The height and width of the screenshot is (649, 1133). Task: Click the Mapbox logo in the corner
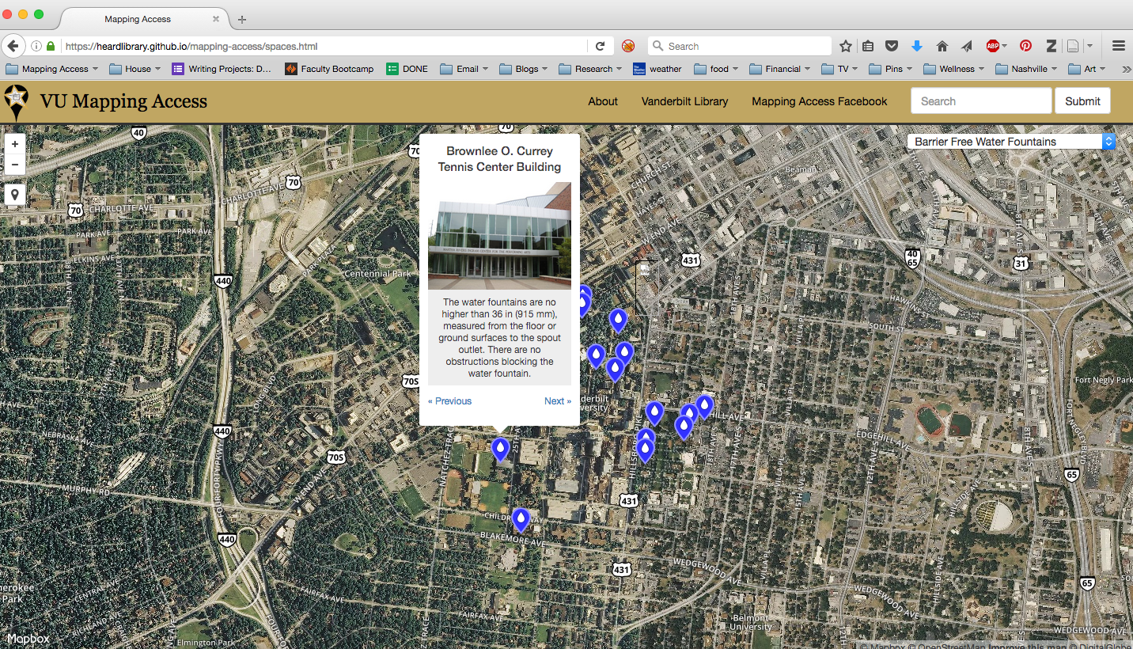[28, 639]
